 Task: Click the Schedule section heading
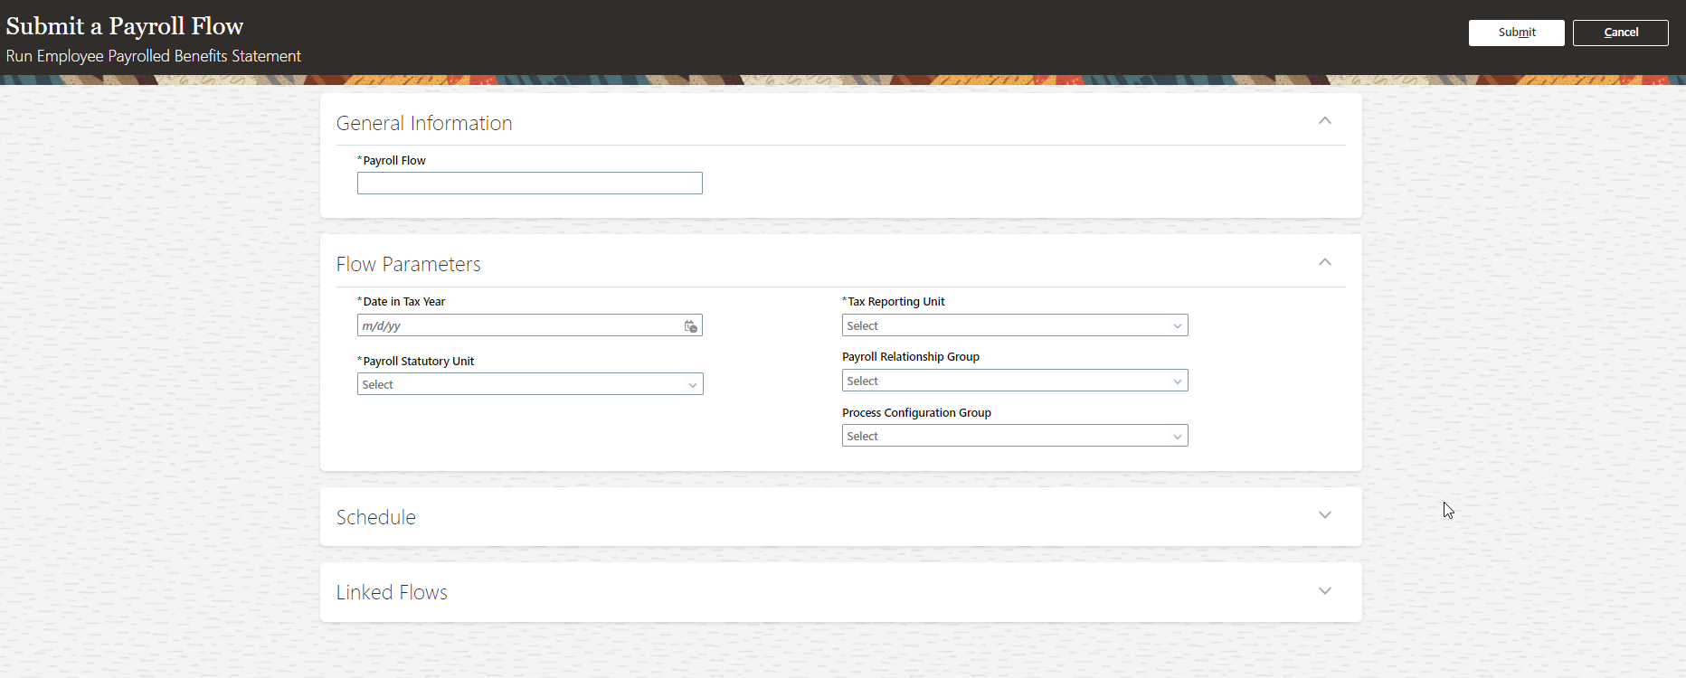point(376,517)
